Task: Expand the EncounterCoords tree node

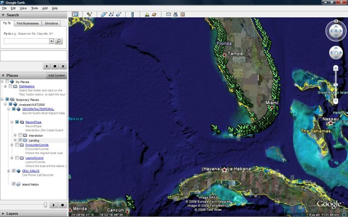Action: coord(12,145)
